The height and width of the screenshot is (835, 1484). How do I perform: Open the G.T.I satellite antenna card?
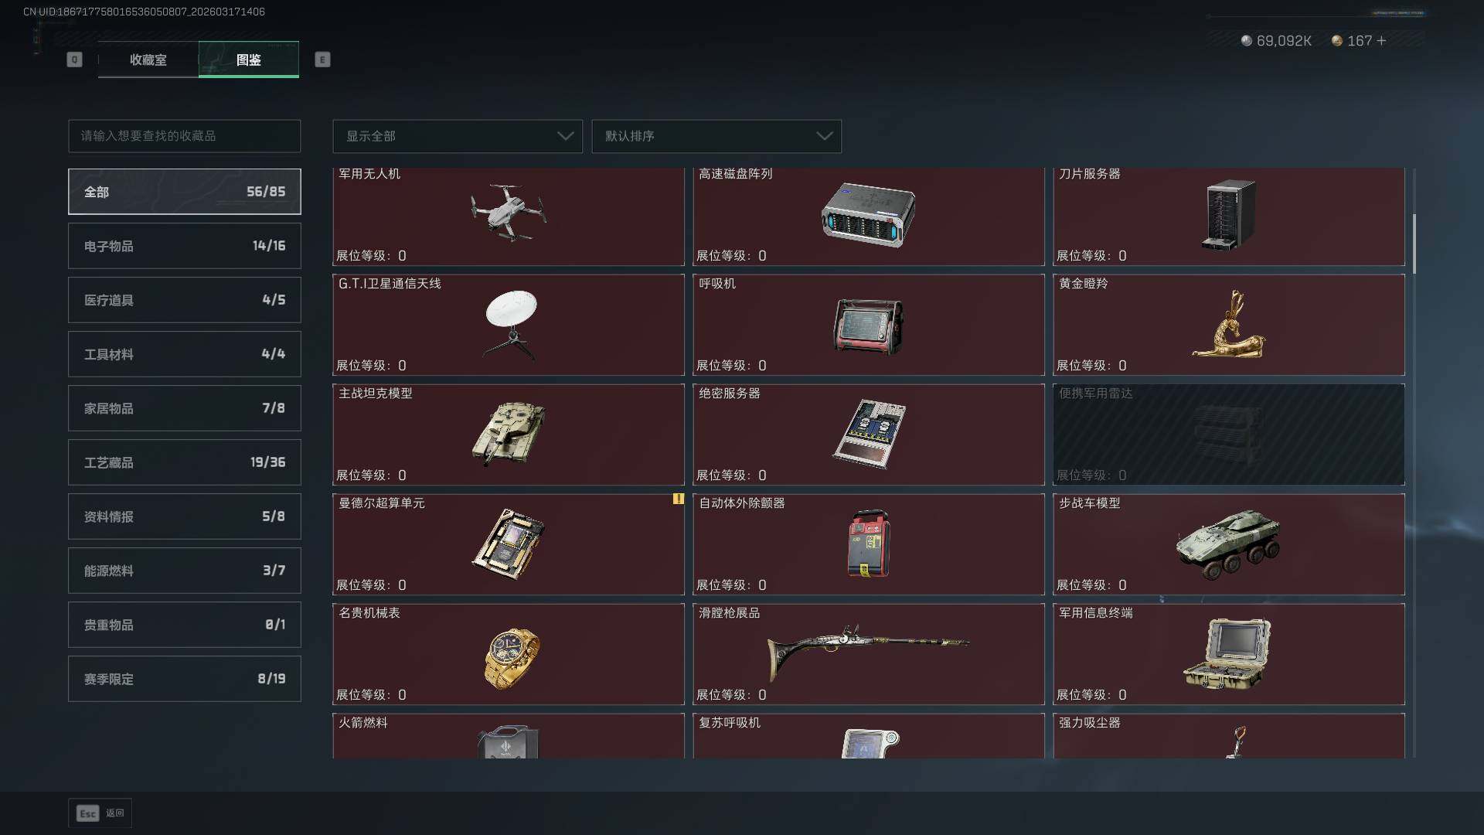tap(509, 325)
